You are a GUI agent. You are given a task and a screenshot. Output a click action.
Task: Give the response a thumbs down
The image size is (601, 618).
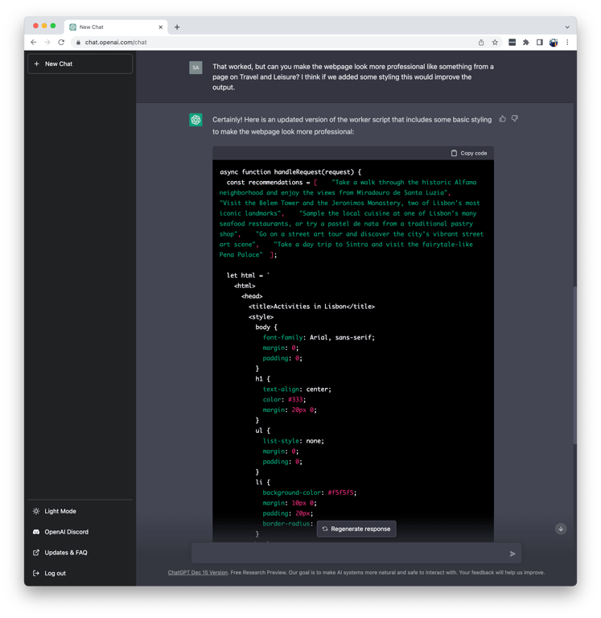point(515,118)
